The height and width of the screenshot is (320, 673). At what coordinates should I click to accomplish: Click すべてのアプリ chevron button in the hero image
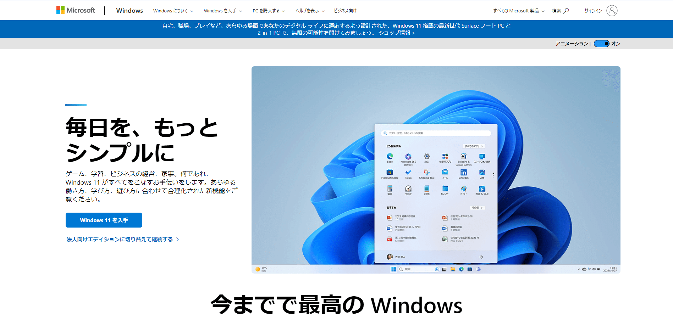click(474, 146)
